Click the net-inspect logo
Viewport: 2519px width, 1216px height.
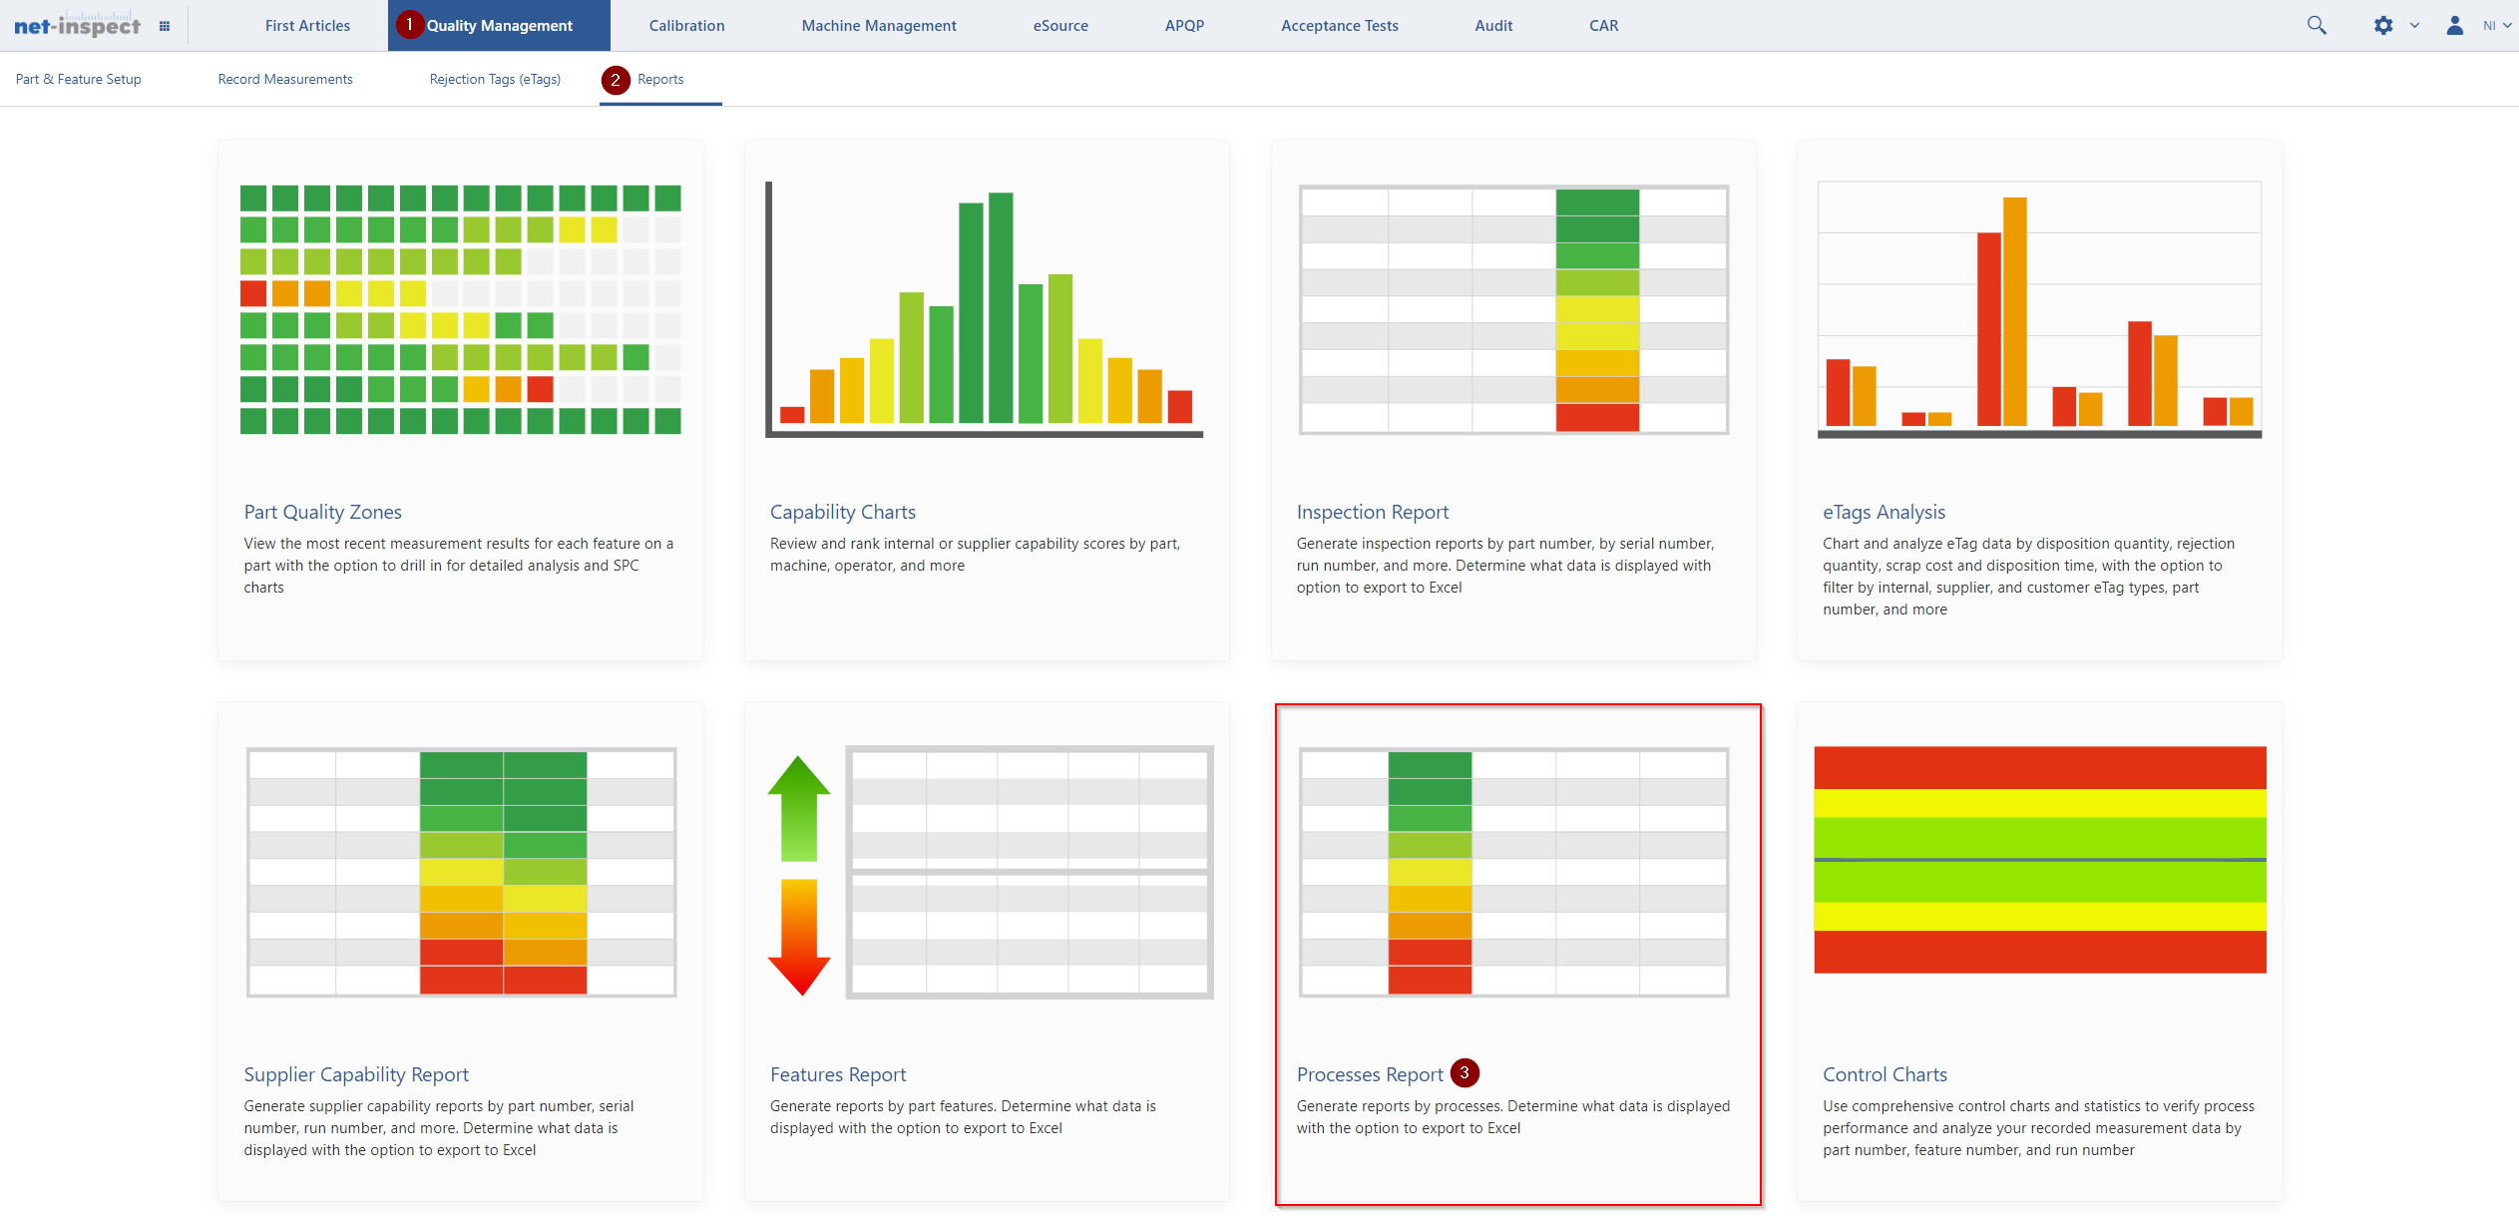[77, 25]
